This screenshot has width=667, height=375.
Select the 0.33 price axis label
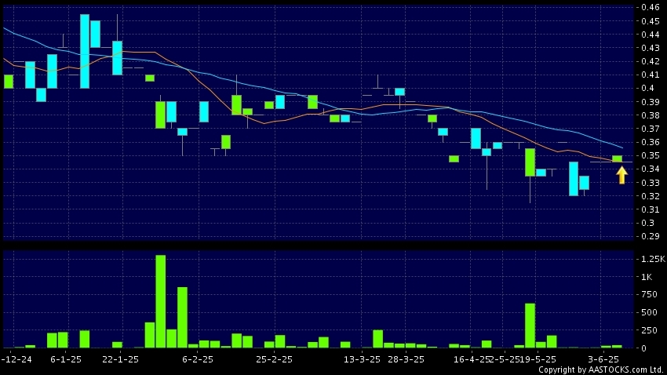(651, 182)
